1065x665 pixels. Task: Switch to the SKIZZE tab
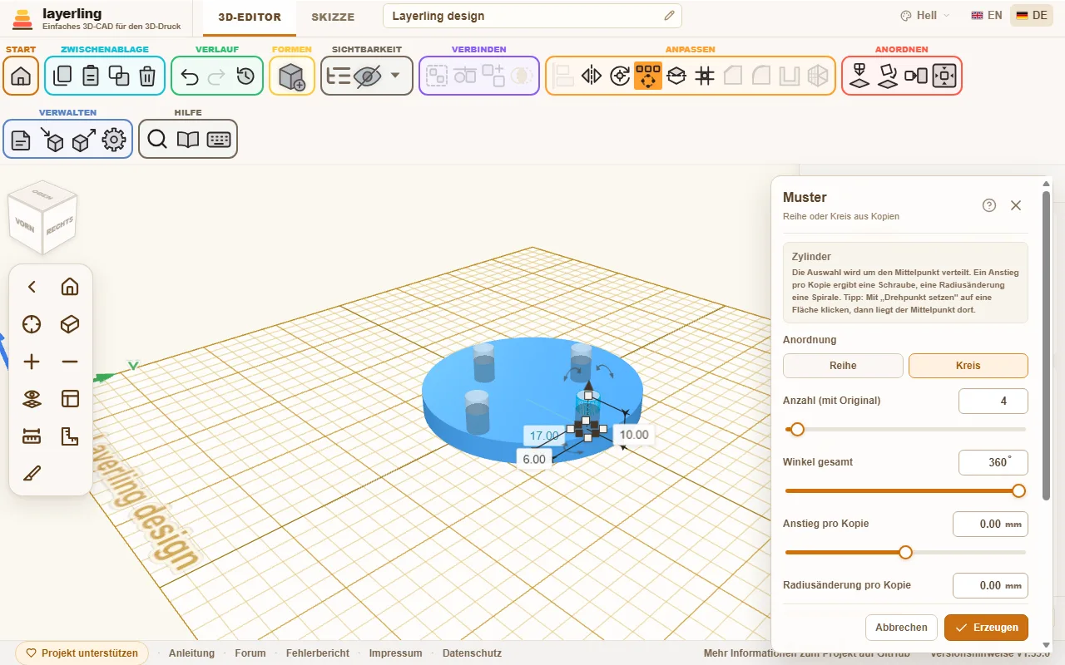(333, 17)
